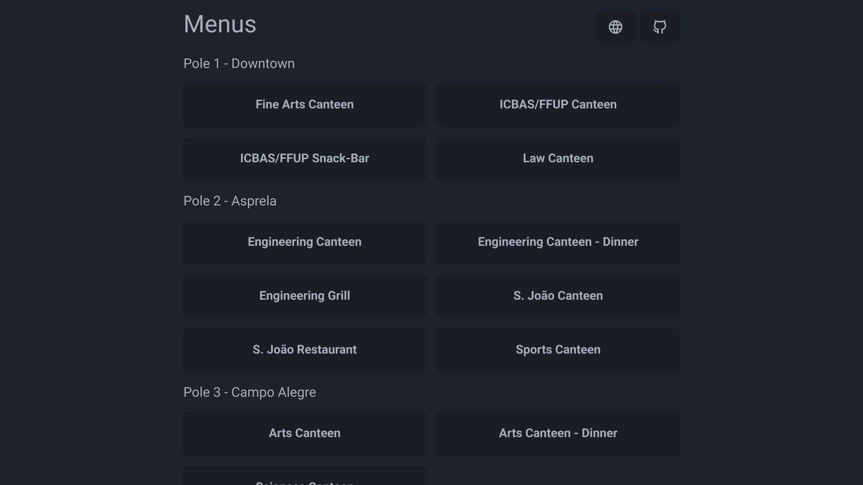Viewport: 863px width, 485px height.
Task: Click the globe language icon
Action: (615, 27)
